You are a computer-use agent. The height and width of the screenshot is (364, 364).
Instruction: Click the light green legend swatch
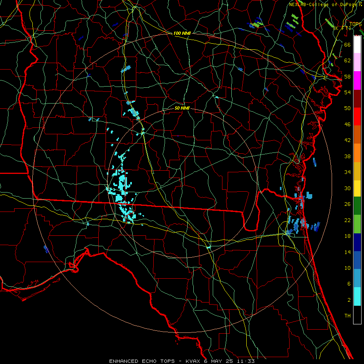point(357,224)
